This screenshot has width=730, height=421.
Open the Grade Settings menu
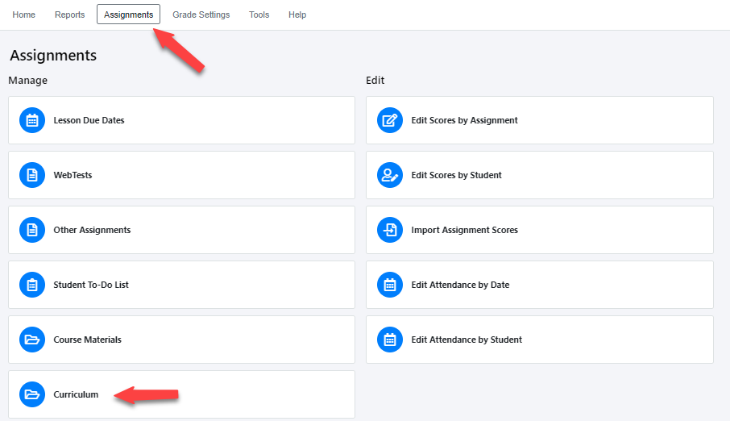(x=201, y=15)
